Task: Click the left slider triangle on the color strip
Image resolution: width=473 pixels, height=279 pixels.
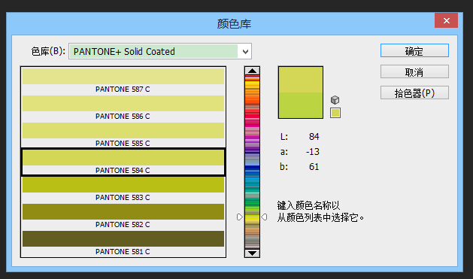Action: (x=240, y=217)
